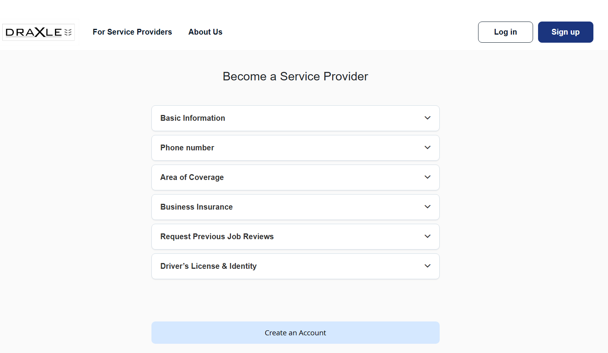Click the DRAXLE logo in the header
Image resolution: width=608 pixels, height=353 pixels.
(x=38, y=32)
